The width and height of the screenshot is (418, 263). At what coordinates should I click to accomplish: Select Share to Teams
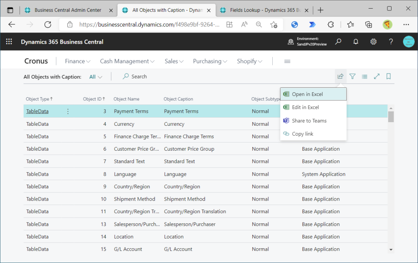click(x=313, y=120)
